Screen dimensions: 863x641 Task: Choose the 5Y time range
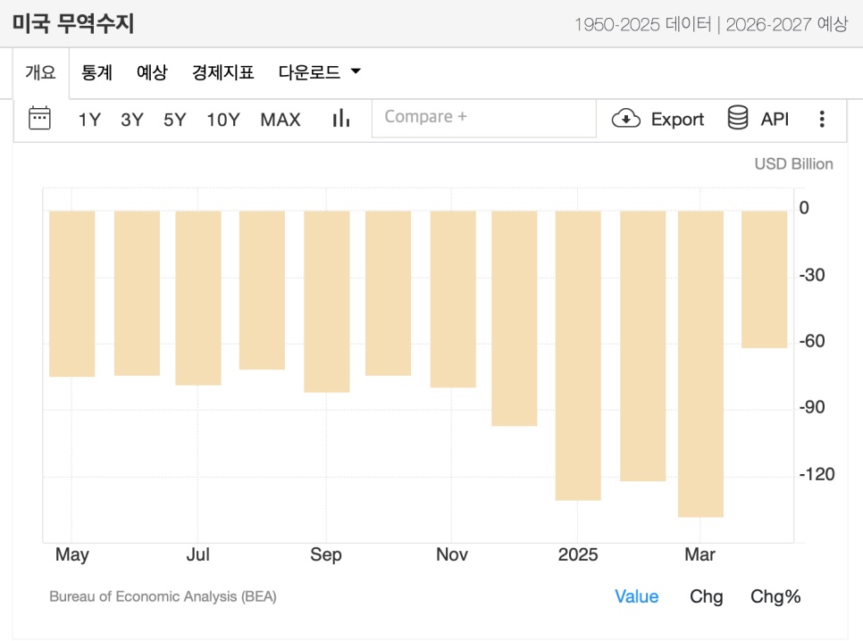175,120
